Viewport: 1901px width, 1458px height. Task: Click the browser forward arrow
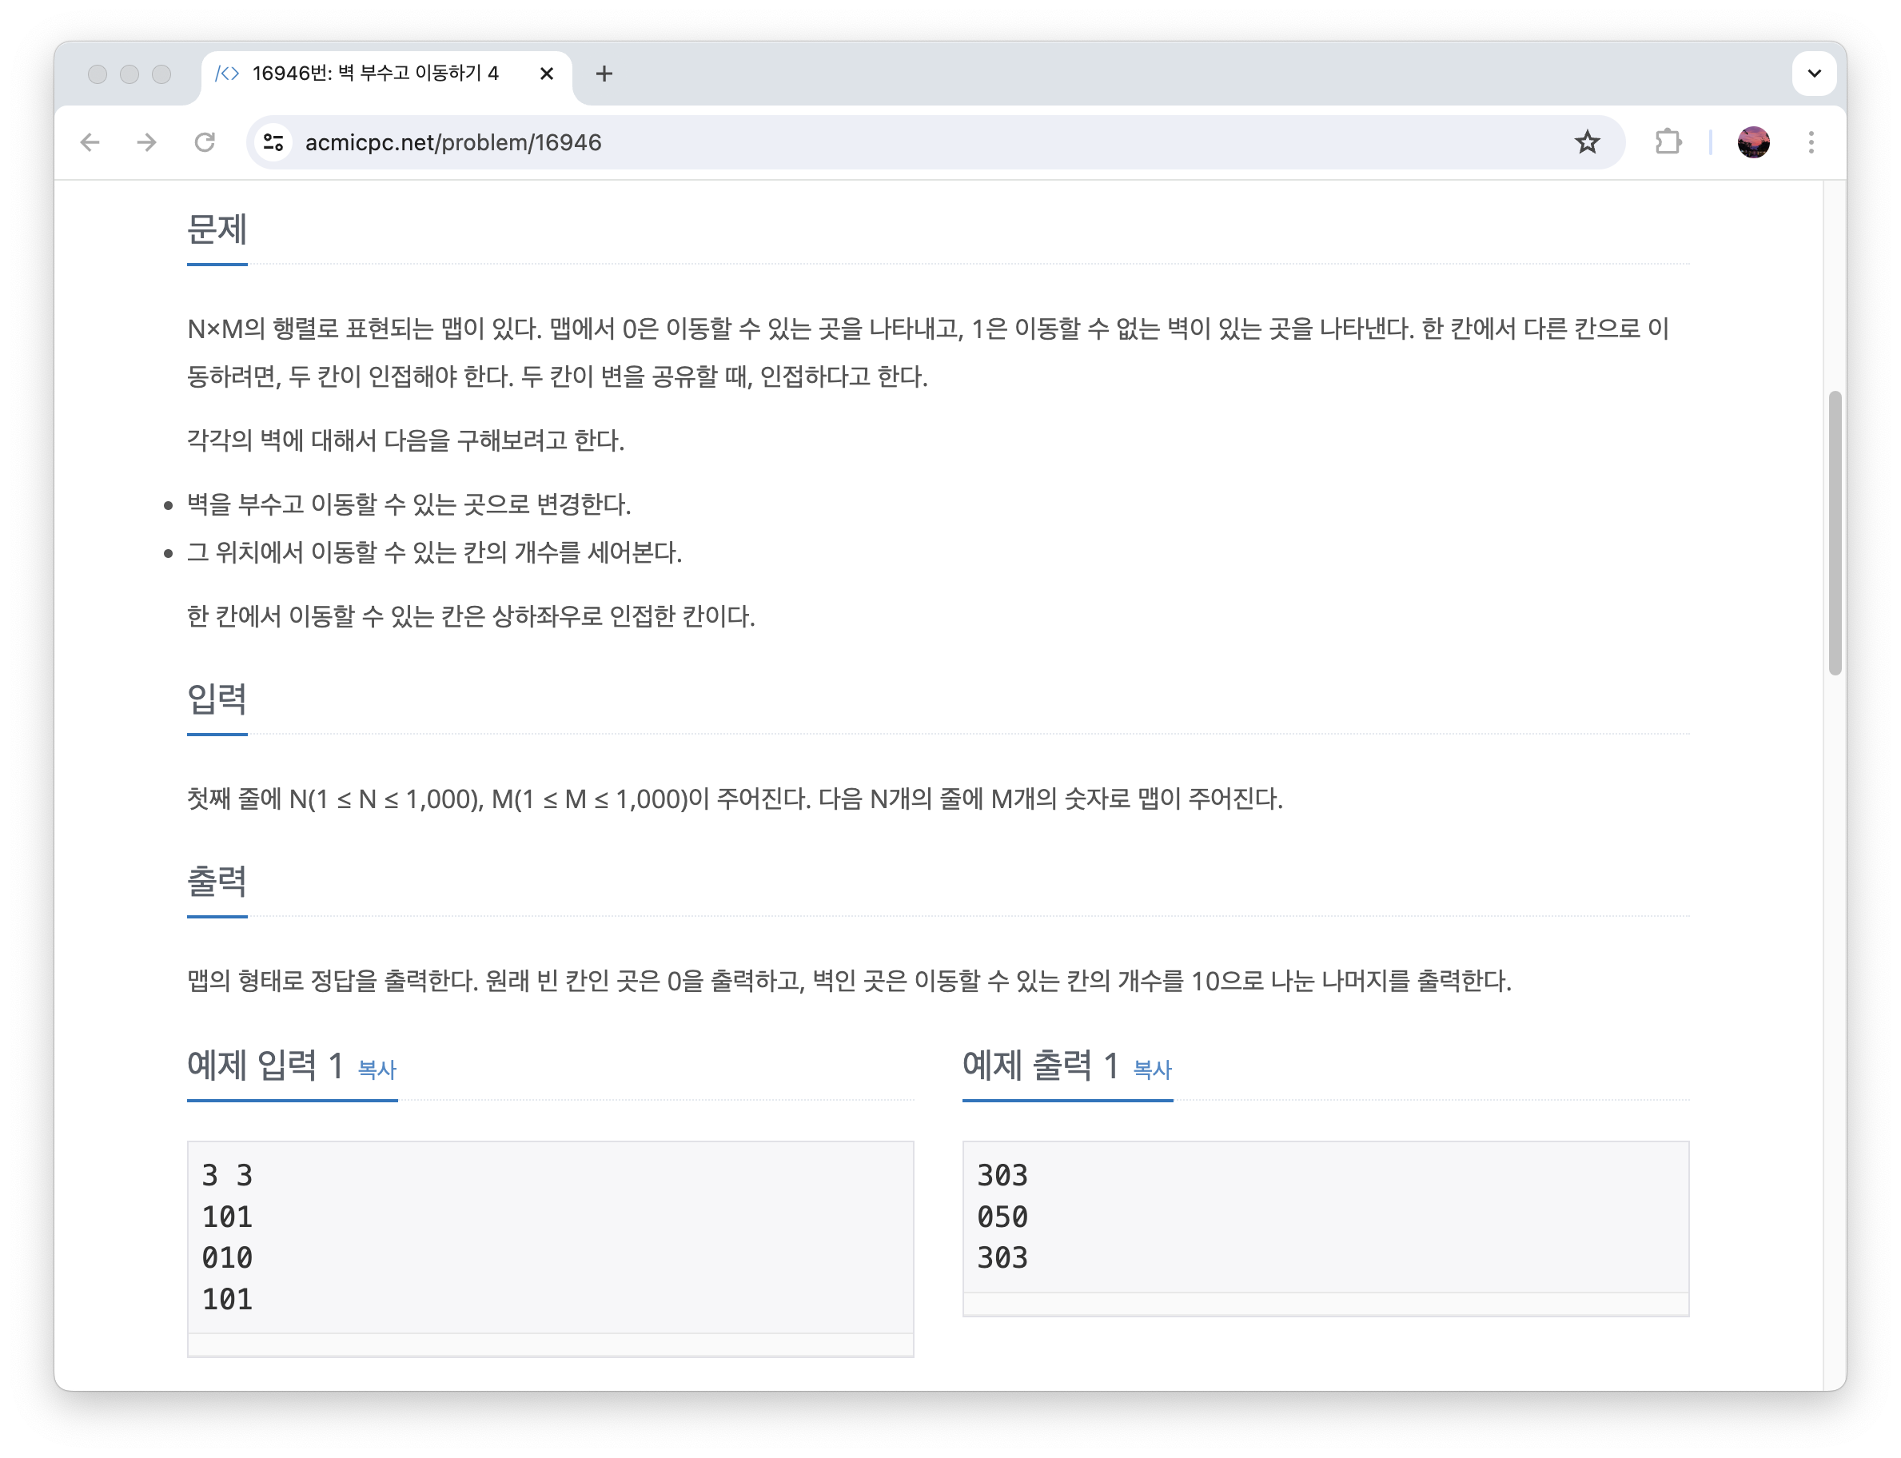pyautogui.click(x=148, y=142)
